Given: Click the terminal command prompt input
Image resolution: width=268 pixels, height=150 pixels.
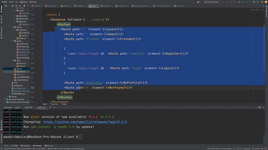Looking at the screenshot, I should [x=81, y=137].
